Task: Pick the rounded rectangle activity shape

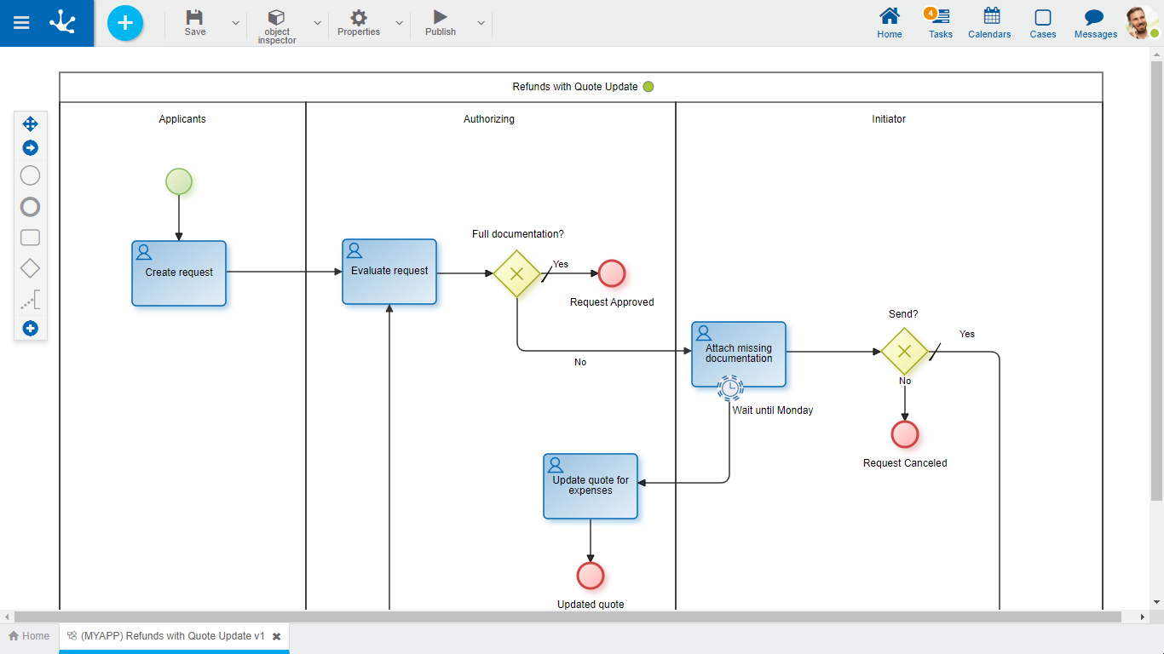Action: pos(30,238)
